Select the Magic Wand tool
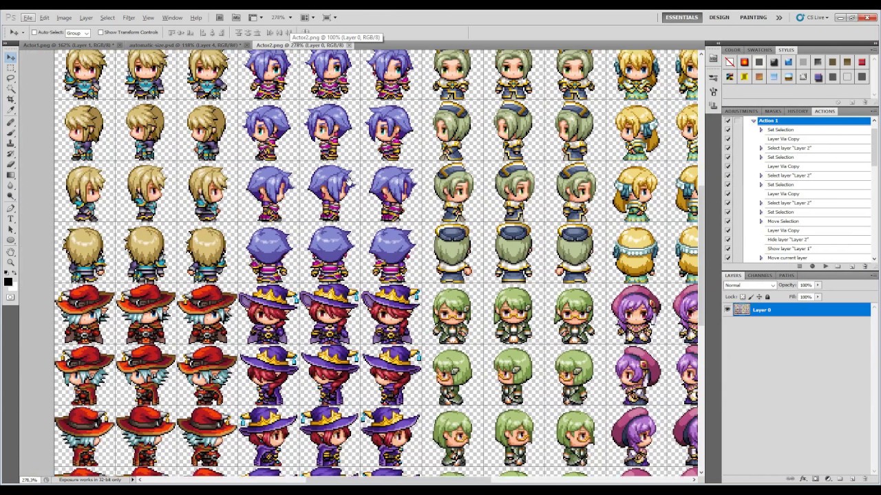This screenshot has height=495, width=881. [11, 89]
